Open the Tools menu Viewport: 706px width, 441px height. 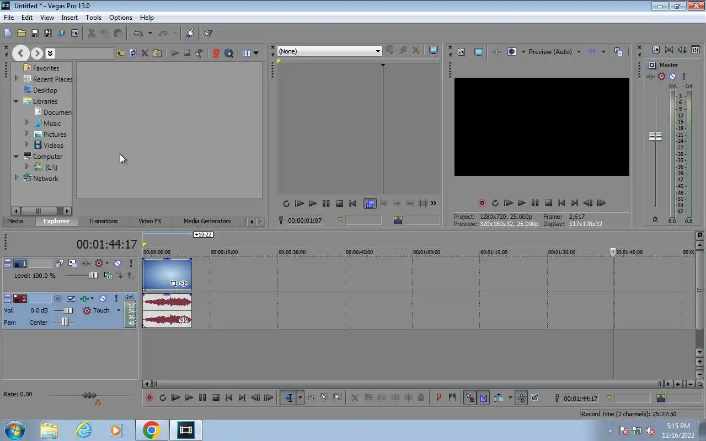pos(93,18)
